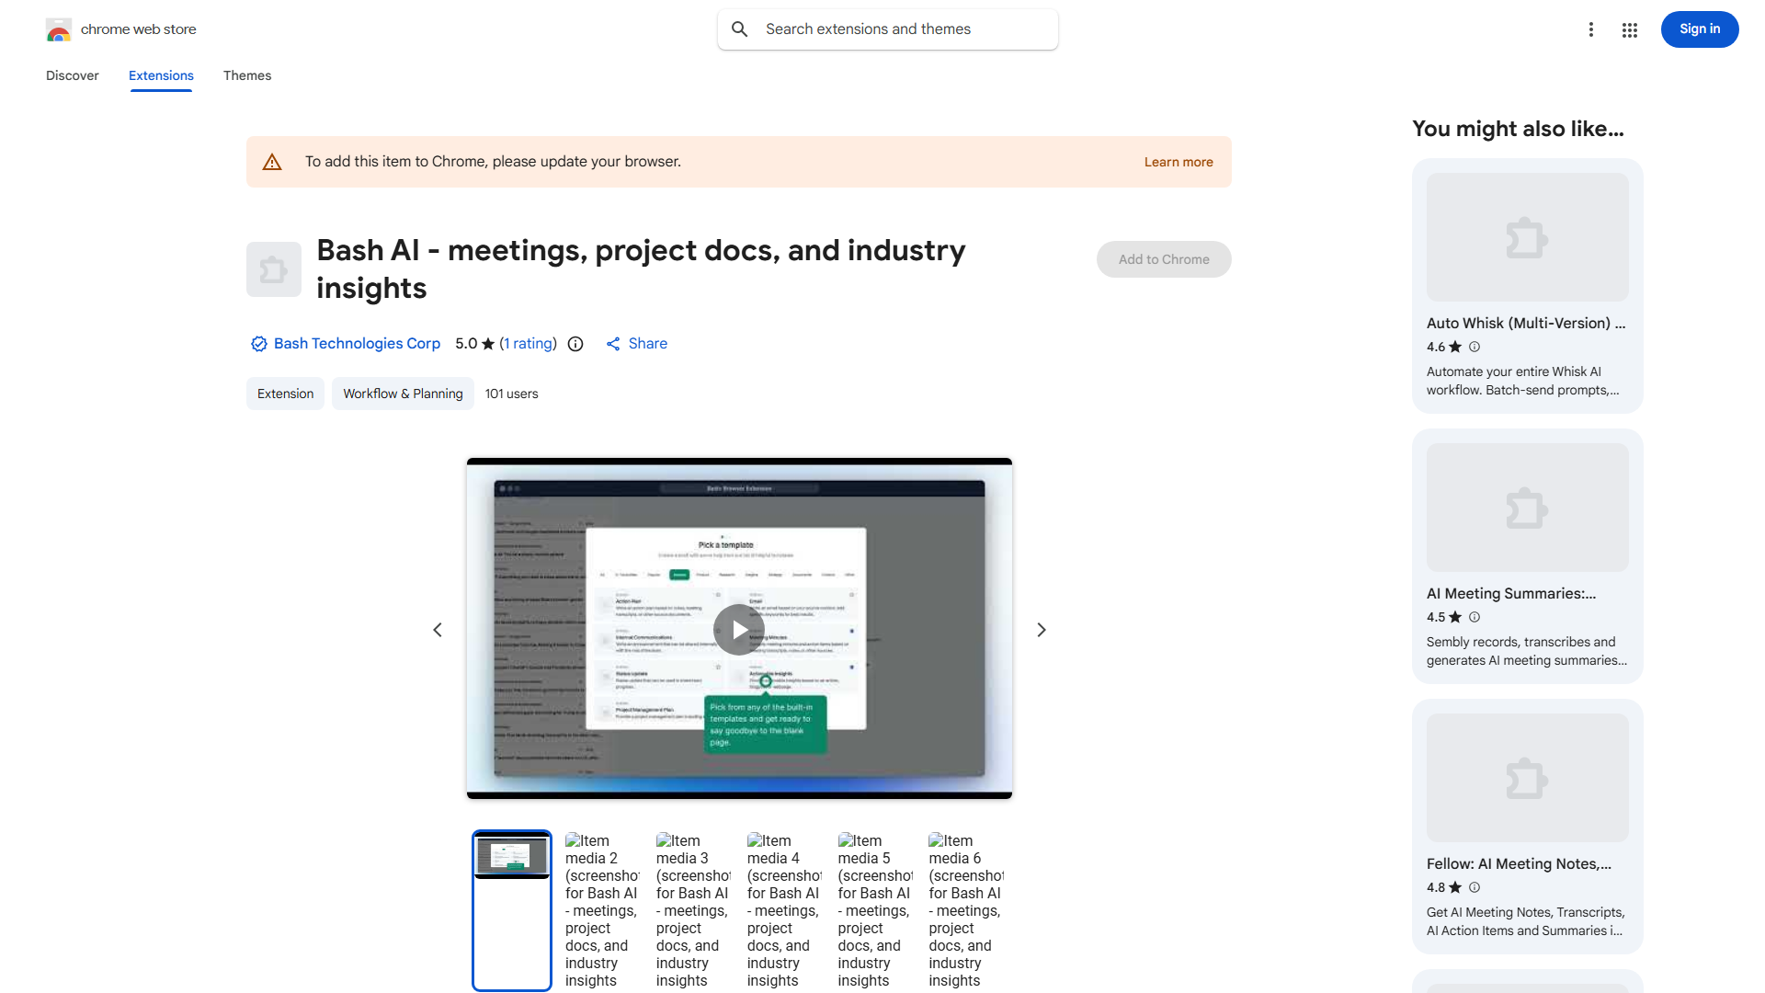Switch to the Discover tab
This screenshot has width=1765, height=993.
(x=72, y=75)
